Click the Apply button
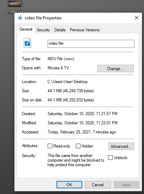Image resolution: width=144 pixels, height=194 pixels. click(x=126, y=185)
